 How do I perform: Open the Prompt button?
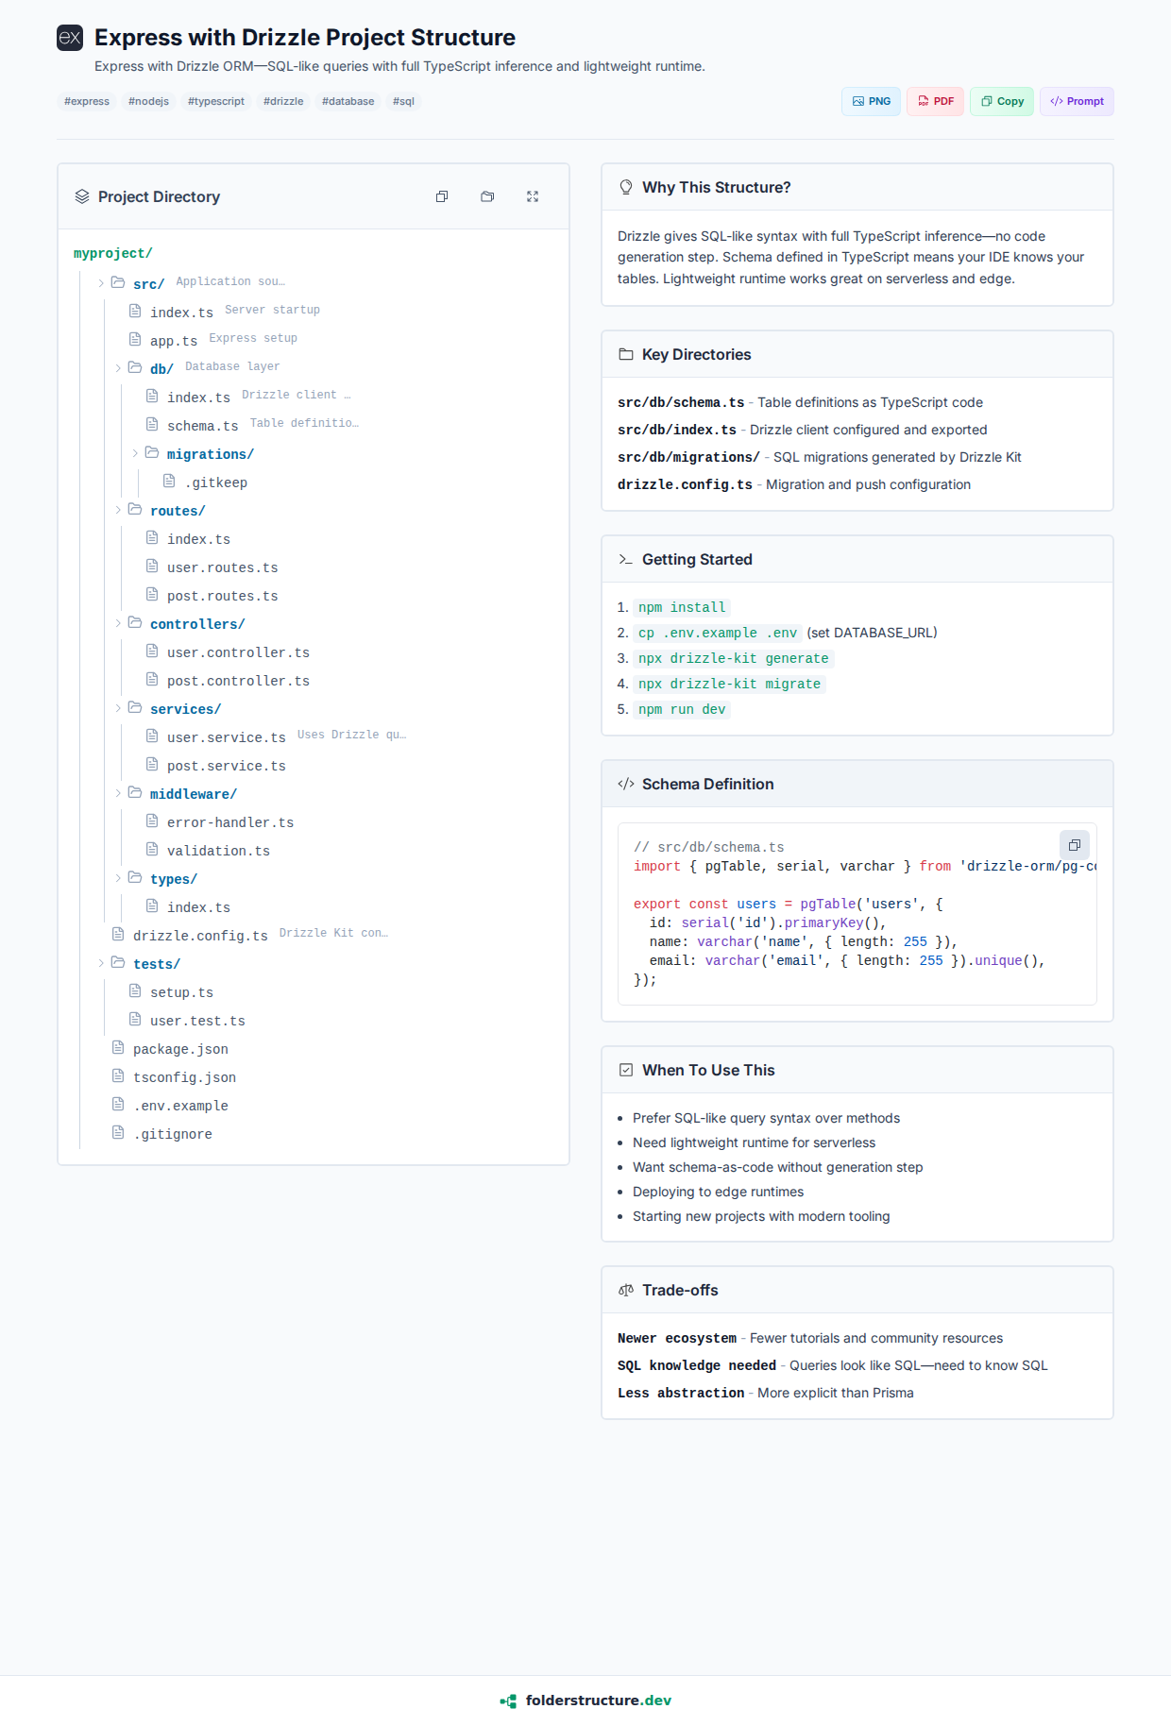tap(1077, 101)
